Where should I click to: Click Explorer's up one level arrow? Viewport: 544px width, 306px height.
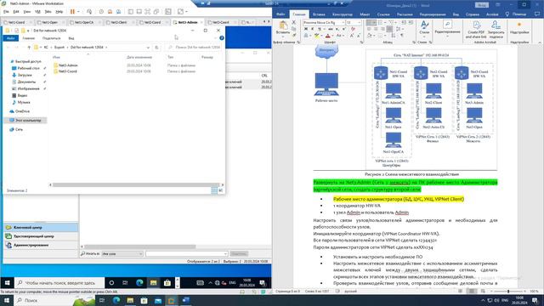coord(29,48)
